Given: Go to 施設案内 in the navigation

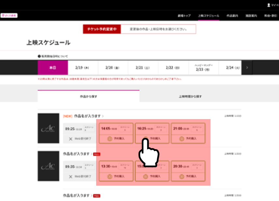Looking at the screenshot, I should 251,16.
